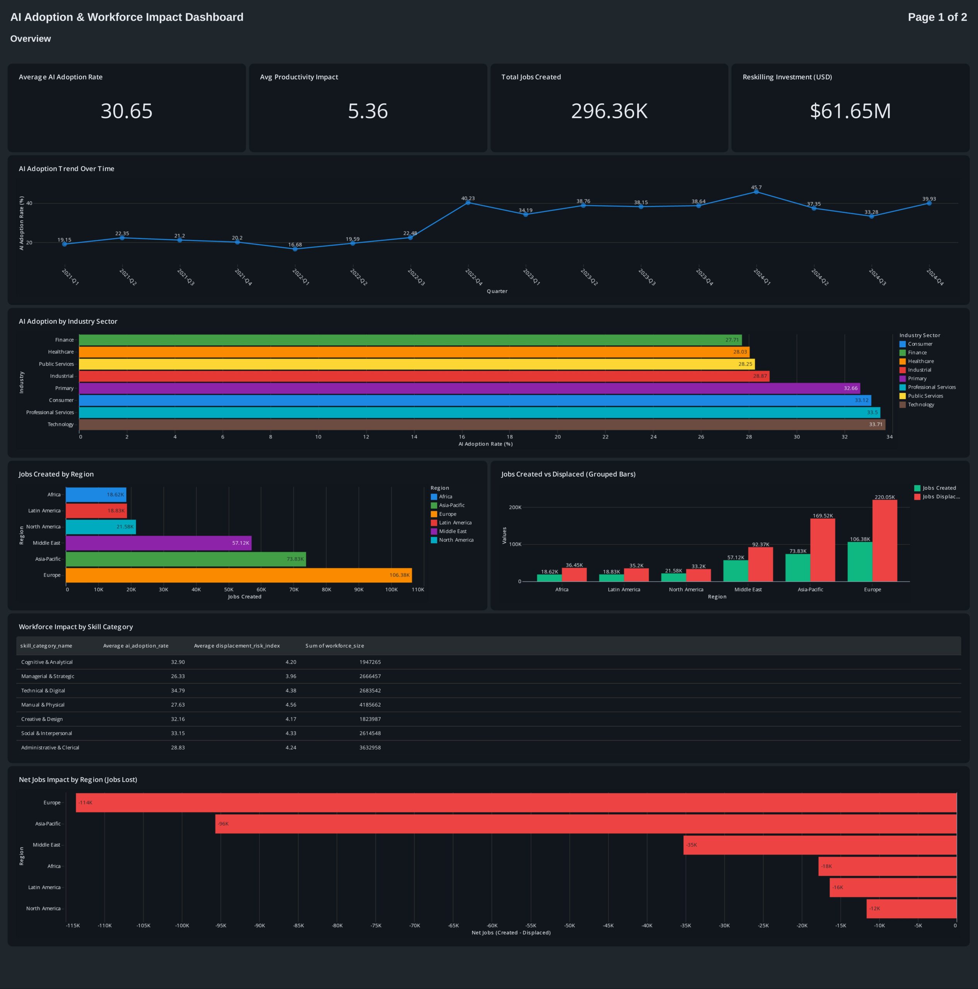Select the Technology legend entry under Industry Sector
The image size is (978, 989).
tap(917, 405)
